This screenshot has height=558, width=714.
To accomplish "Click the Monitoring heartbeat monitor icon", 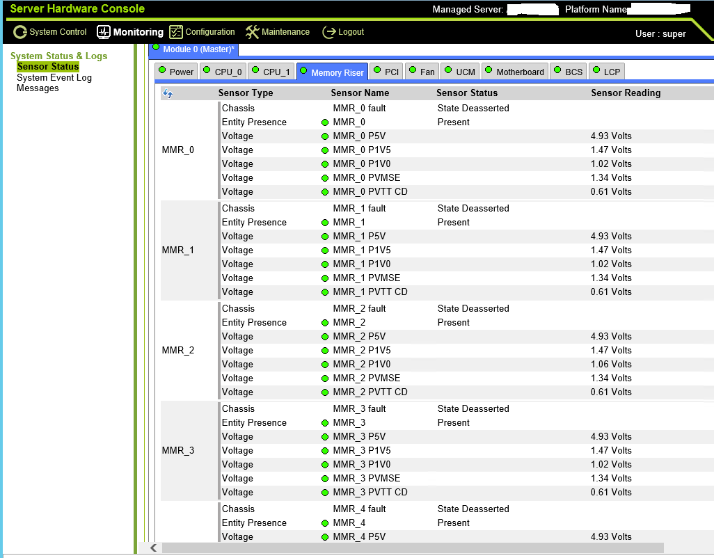I will [x=104, y=32].
